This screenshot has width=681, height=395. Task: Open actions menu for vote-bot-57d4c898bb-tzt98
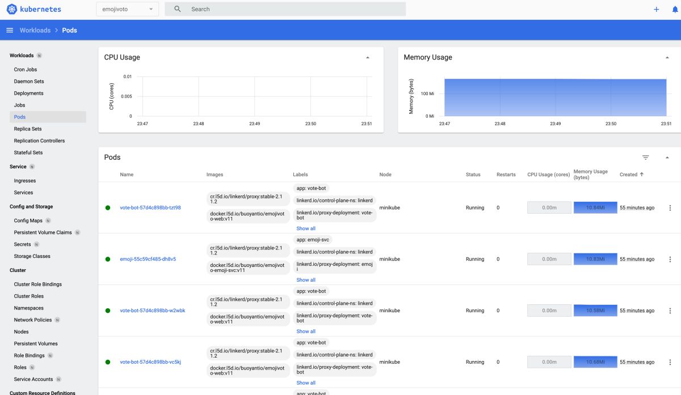coord(670,208)
